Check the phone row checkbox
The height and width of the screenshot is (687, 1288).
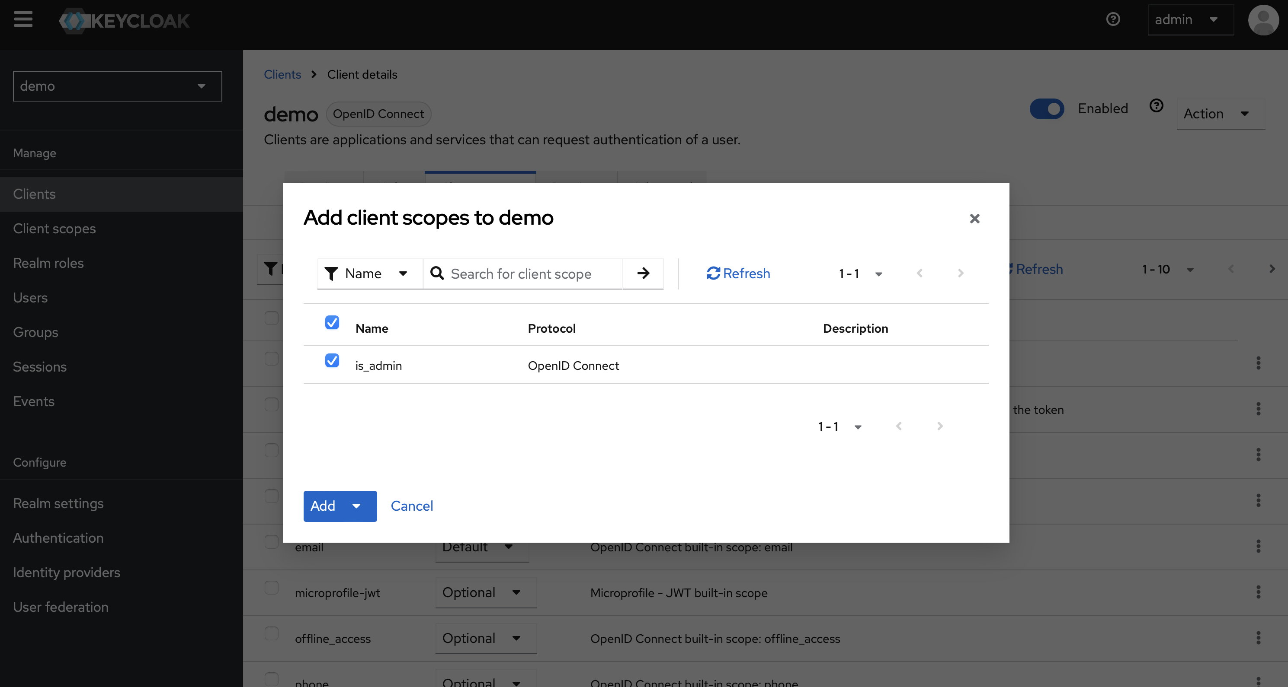click(272, 679)
